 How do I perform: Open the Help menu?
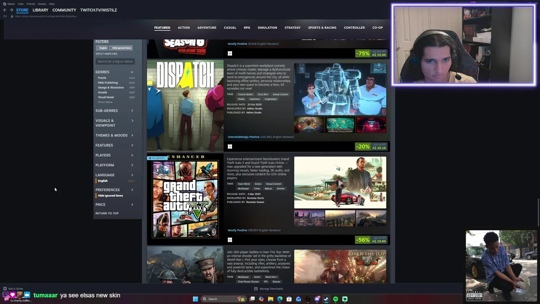point(51,4)
